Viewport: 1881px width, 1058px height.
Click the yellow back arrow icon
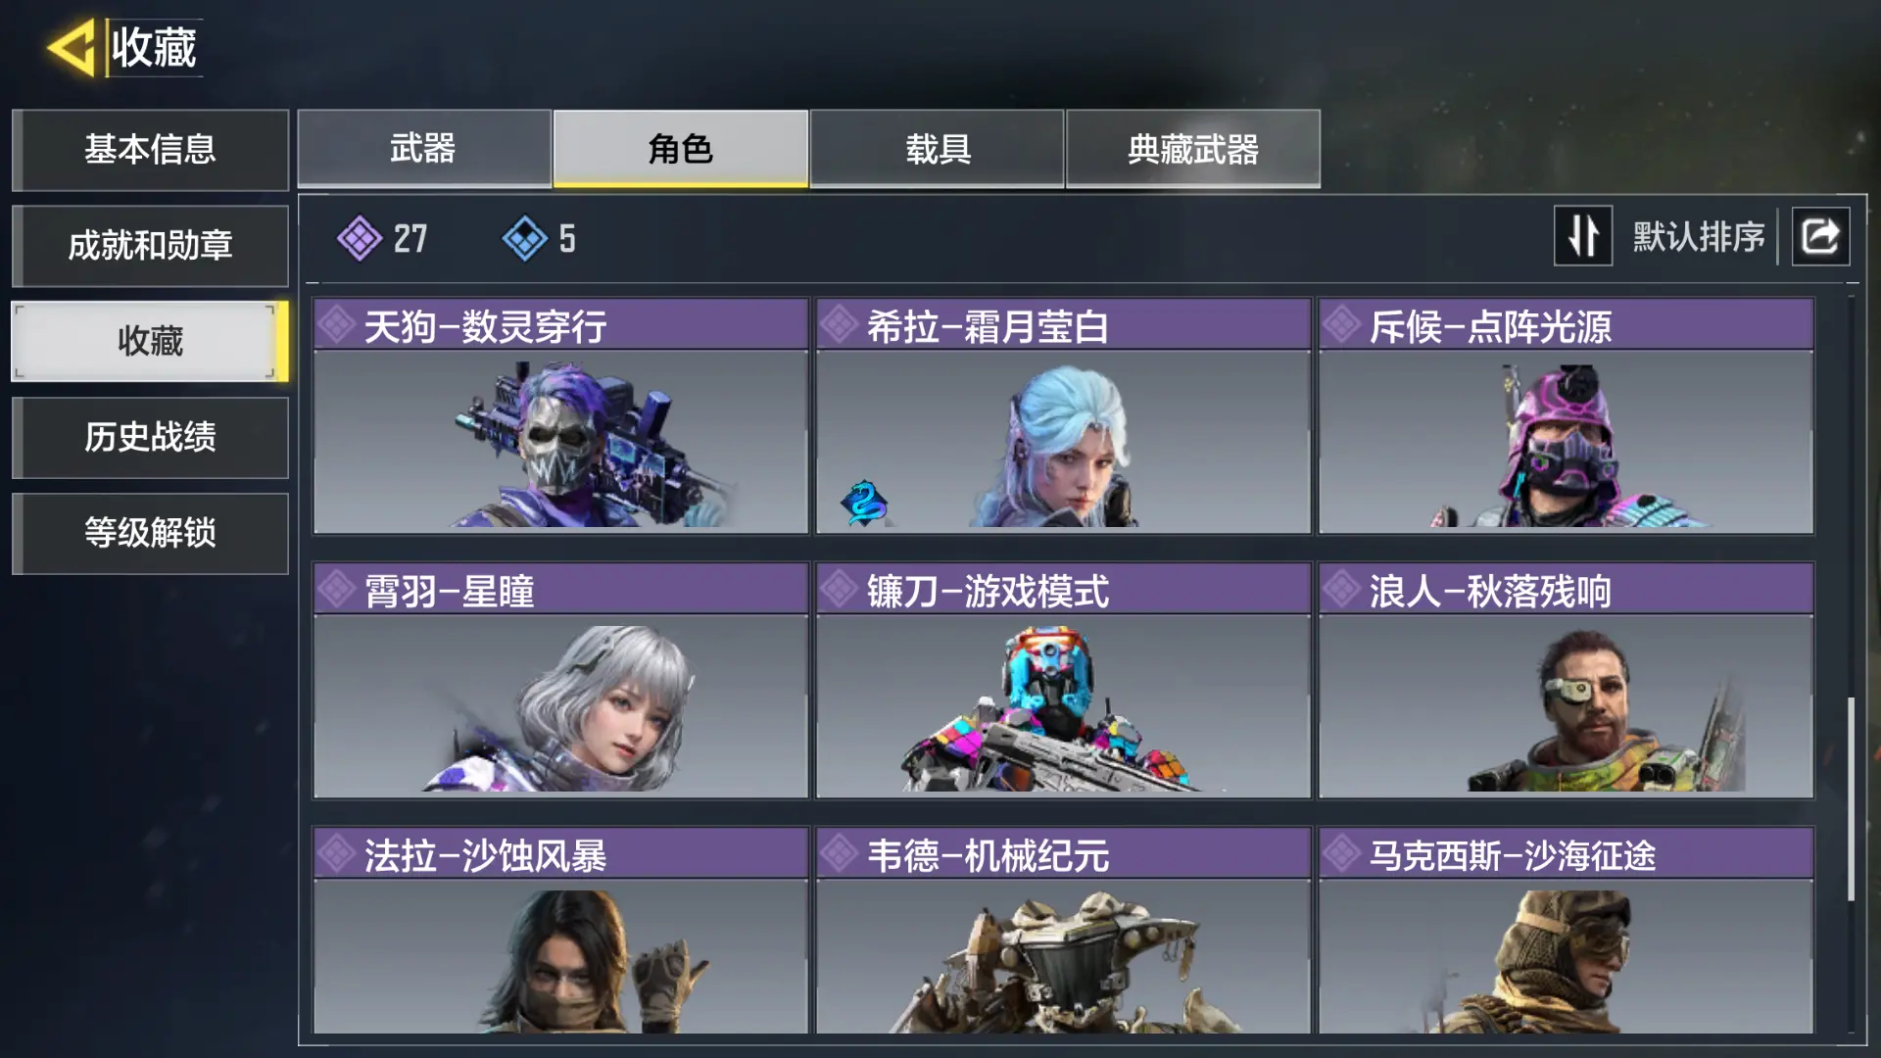tap(72, 47)
